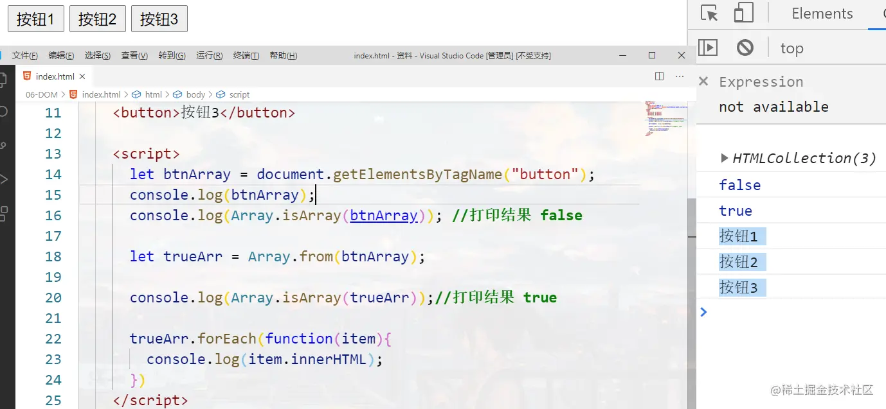
Task: Click the split editor icon in VS Code
Action: 659,76
